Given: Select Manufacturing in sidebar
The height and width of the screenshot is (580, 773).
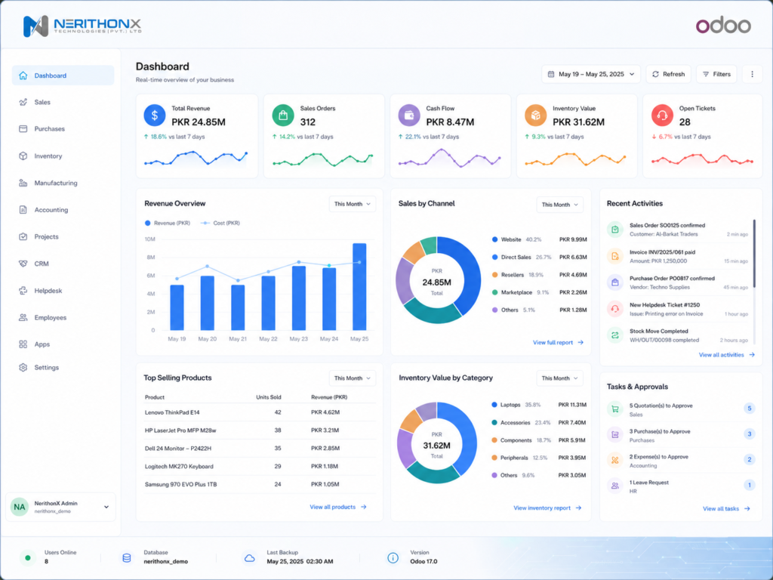Looking at the screenshot, I should (63, 183).
